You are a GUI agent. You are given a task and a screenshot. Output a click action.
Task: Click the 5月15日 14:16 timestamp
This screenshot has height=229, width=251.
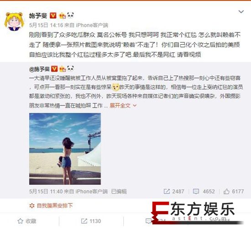click(x=46, y=25)
